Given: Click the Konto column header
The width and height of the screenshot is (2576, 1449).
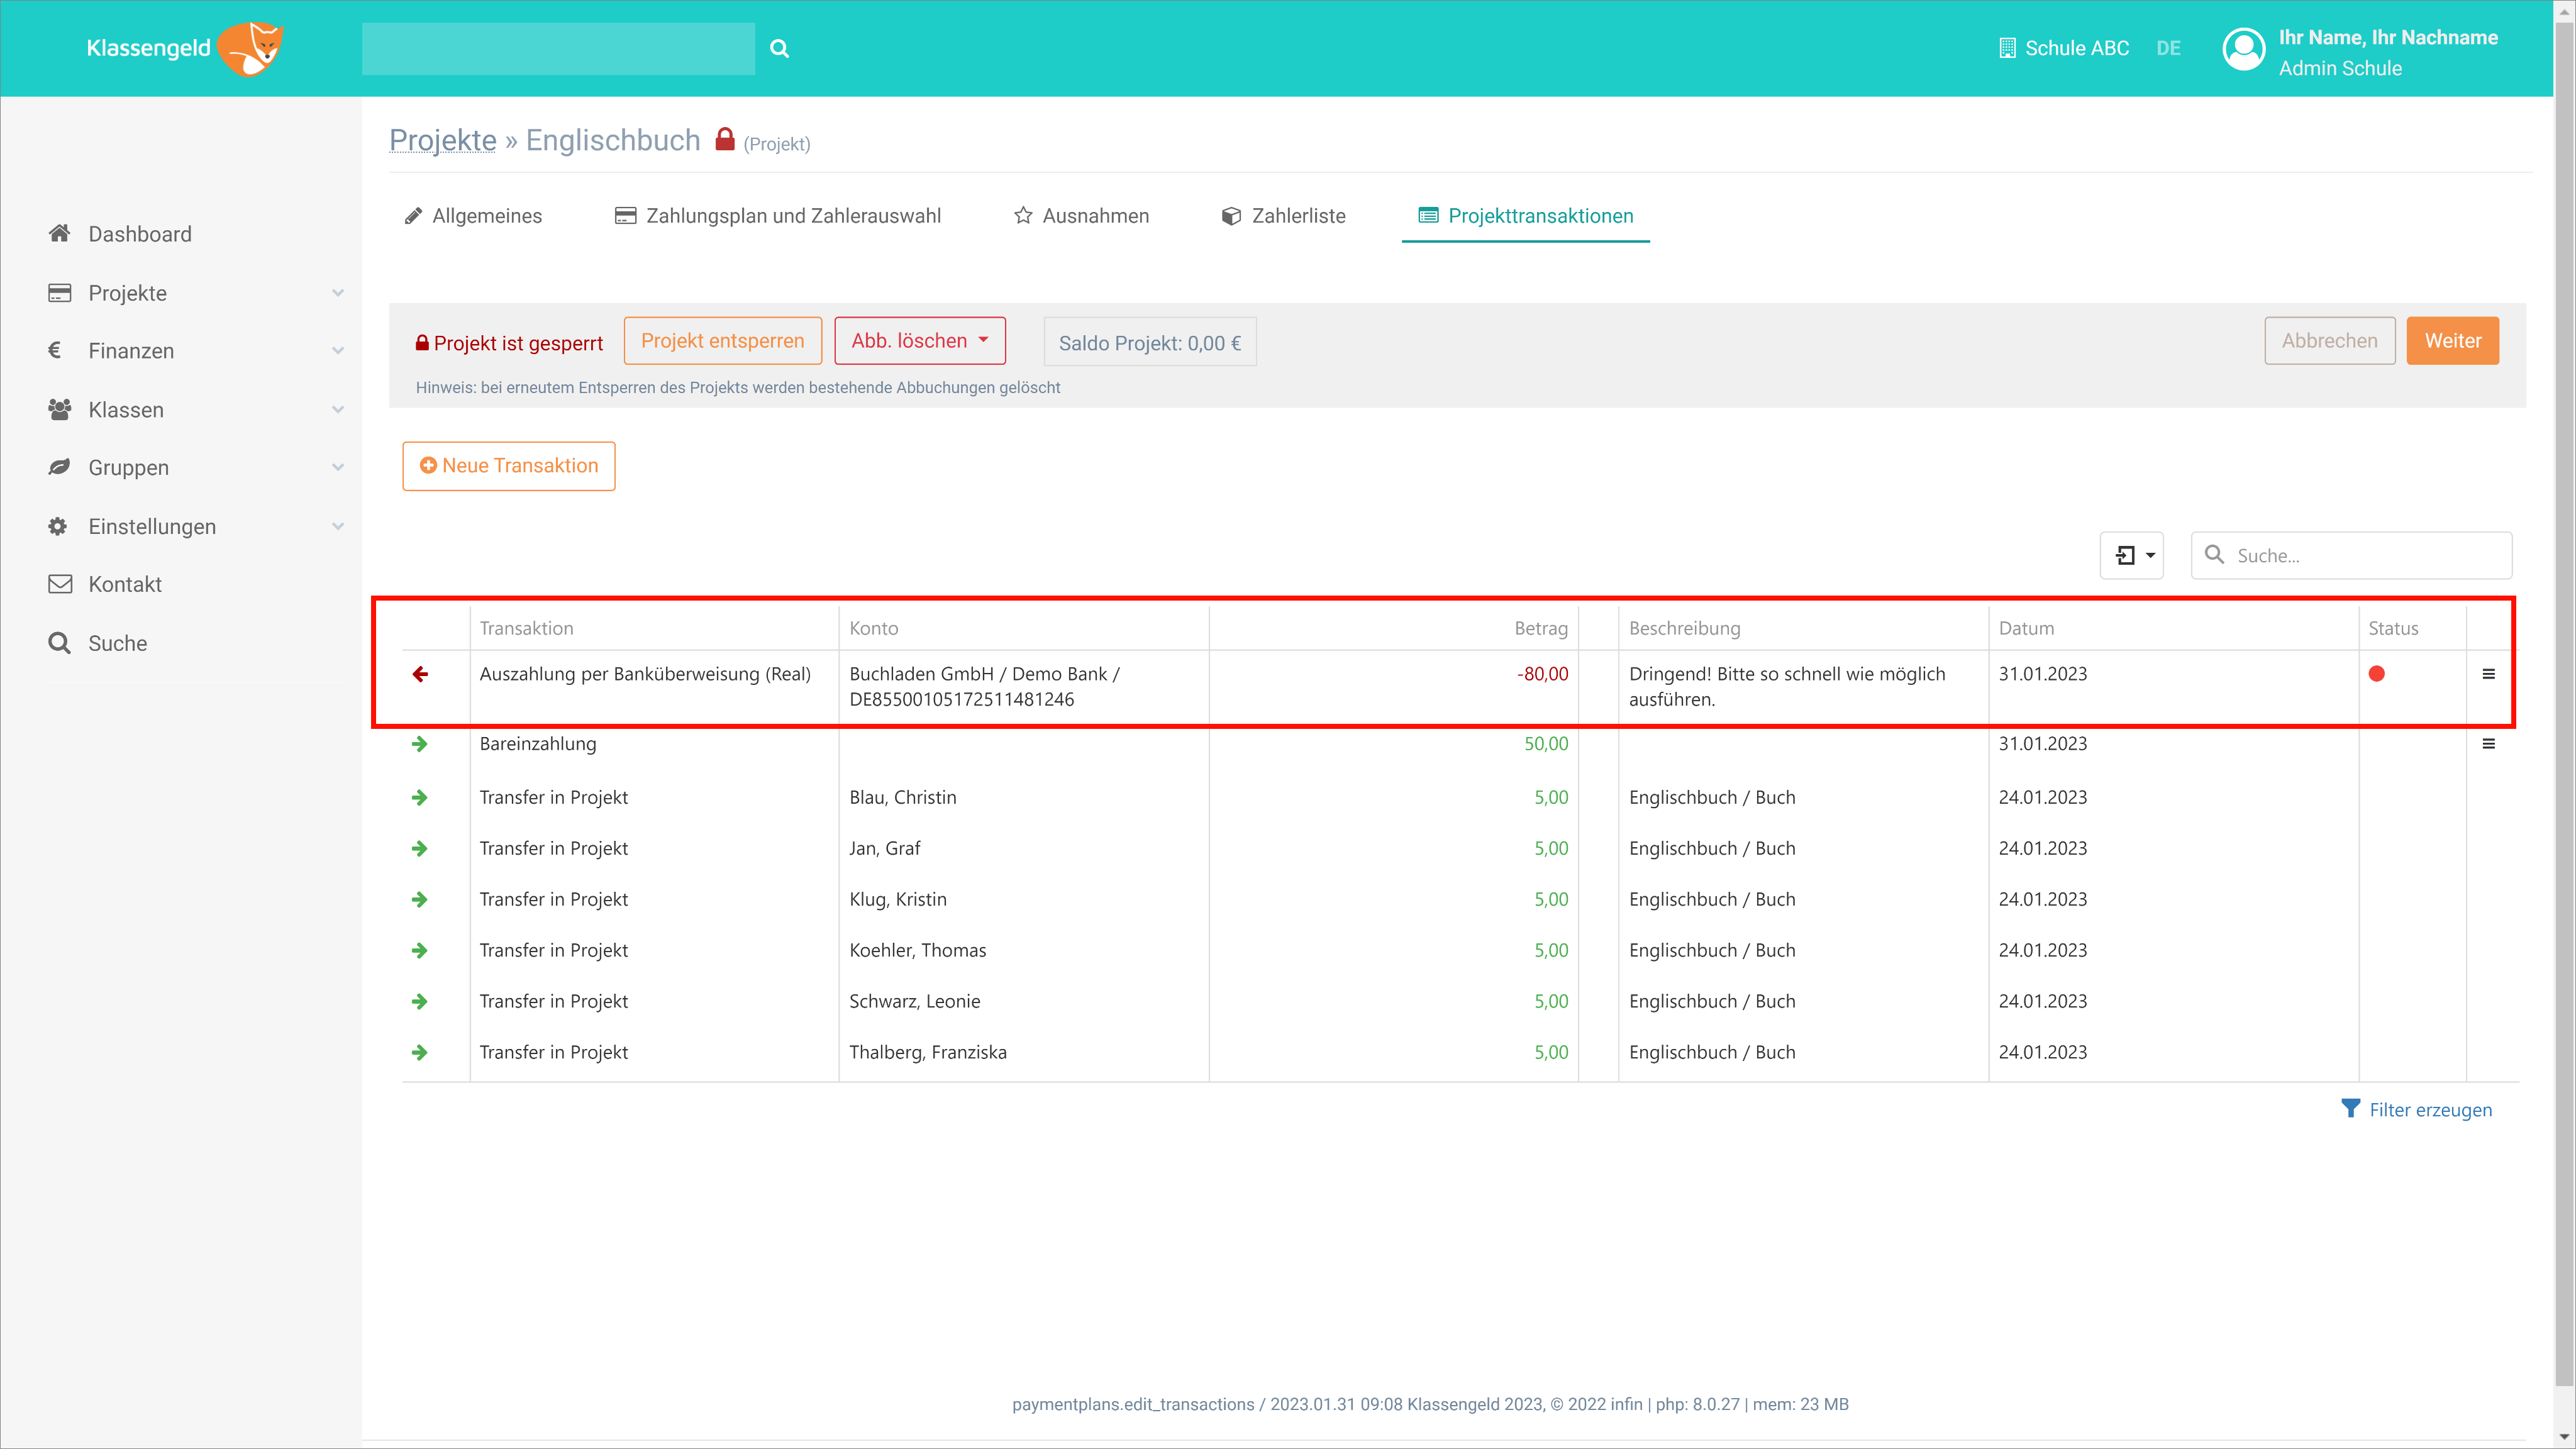Looking at the screenshot, I should [x=873, y=628].
